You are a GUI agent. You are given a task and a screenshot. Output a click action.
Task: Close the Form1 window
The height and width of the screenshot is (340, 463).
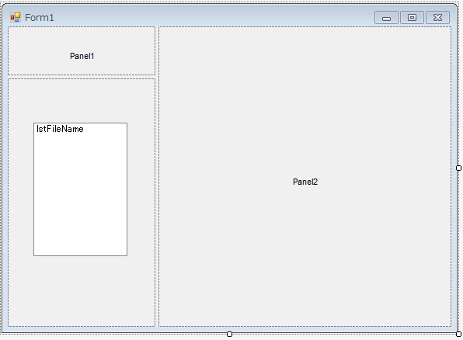tap(437, 18)
